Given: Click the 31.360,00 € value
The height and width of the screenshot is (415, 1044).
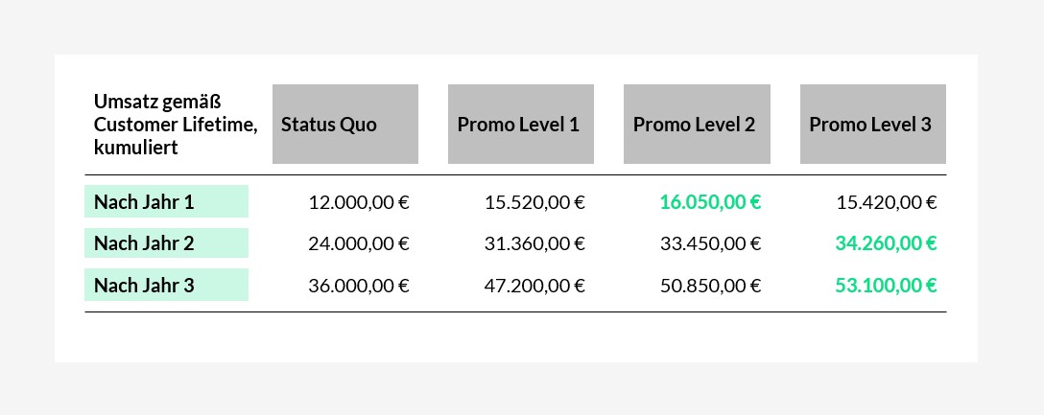Looking at the screenshot, I should tap(534, 243).
